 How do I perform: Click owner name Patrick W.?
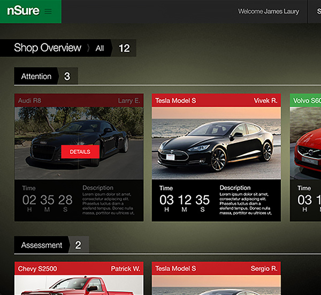coord(126,269)
